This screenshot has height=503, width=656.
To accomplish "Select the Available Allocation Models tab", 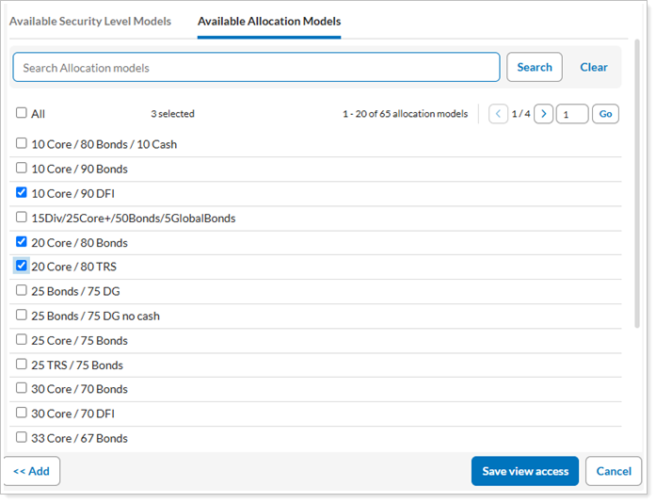I will click(x=269, y=22).
